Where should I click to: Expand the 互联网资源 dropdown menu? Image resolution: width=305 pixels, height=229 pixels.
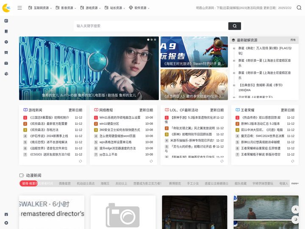pyautogui.click(x=40, y=8)
